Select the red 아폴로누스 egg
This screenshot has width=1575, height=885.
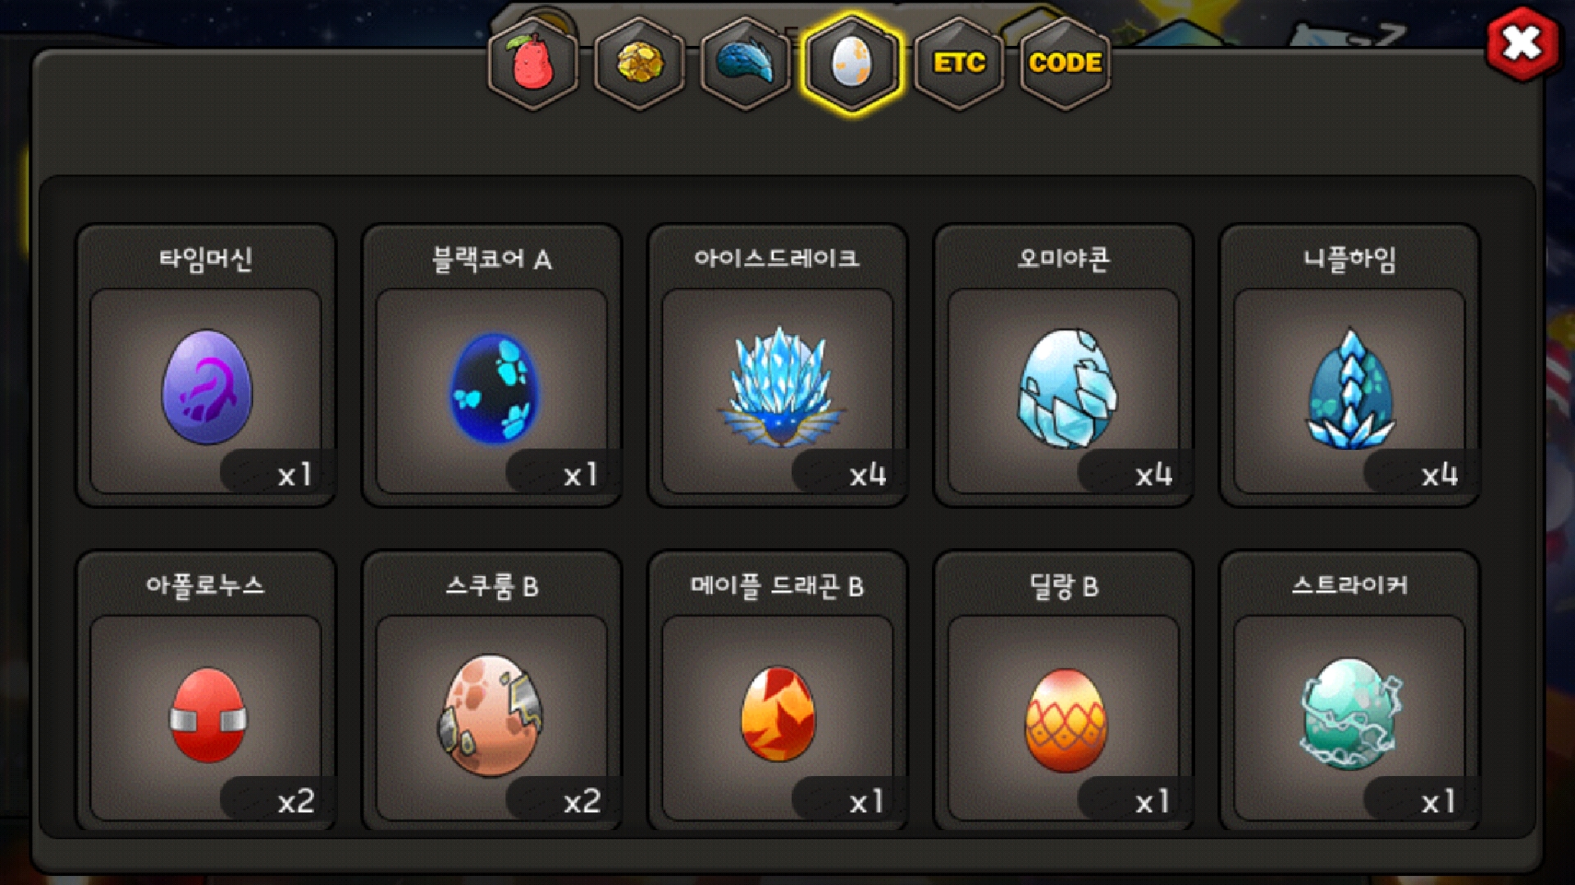click(208, 715)
